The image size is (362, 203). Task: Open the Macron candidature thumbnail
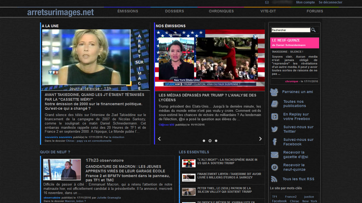click(x=62, y=169)
